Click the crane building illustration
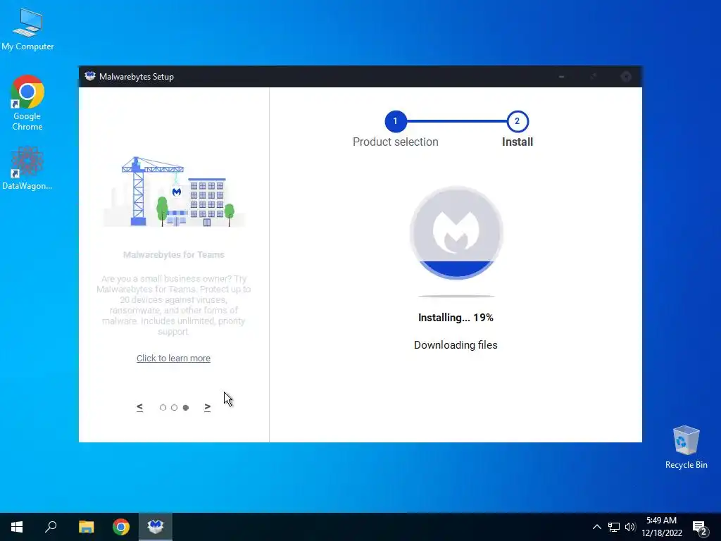The width and height of the screenshot is (721, 541). pos(174,192)
